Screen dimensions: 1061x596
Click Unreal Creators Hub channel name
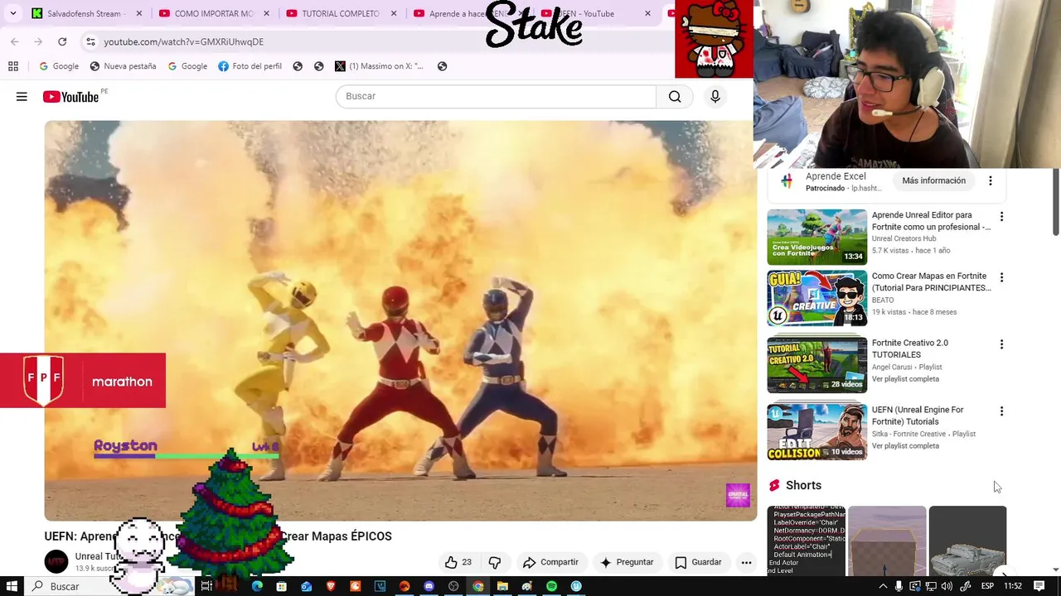coord(904,239)
